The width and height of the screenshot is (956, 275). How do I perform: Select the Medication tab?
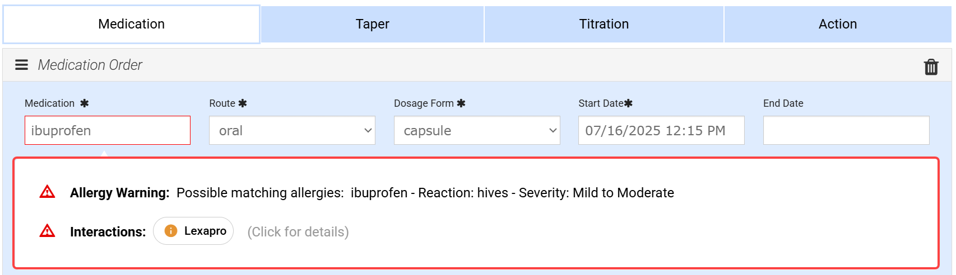click(131, 24)
